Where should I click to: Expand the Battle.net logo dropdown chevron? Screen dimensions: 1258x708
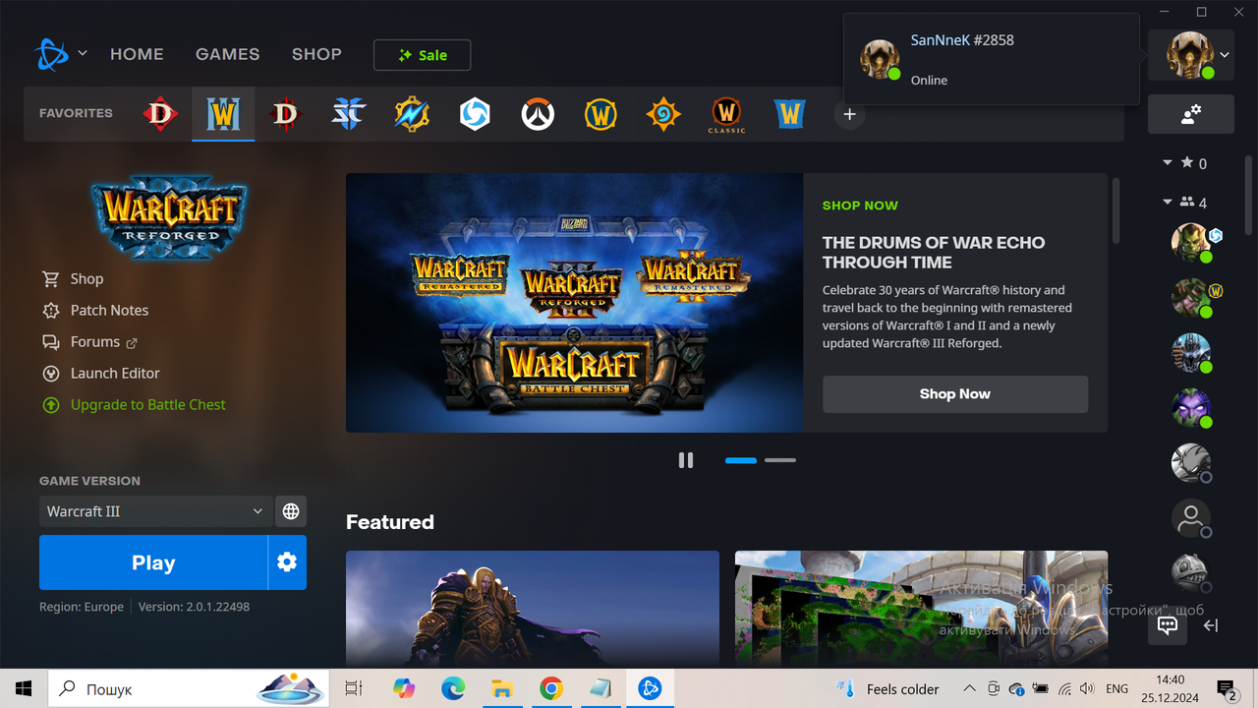83,53
